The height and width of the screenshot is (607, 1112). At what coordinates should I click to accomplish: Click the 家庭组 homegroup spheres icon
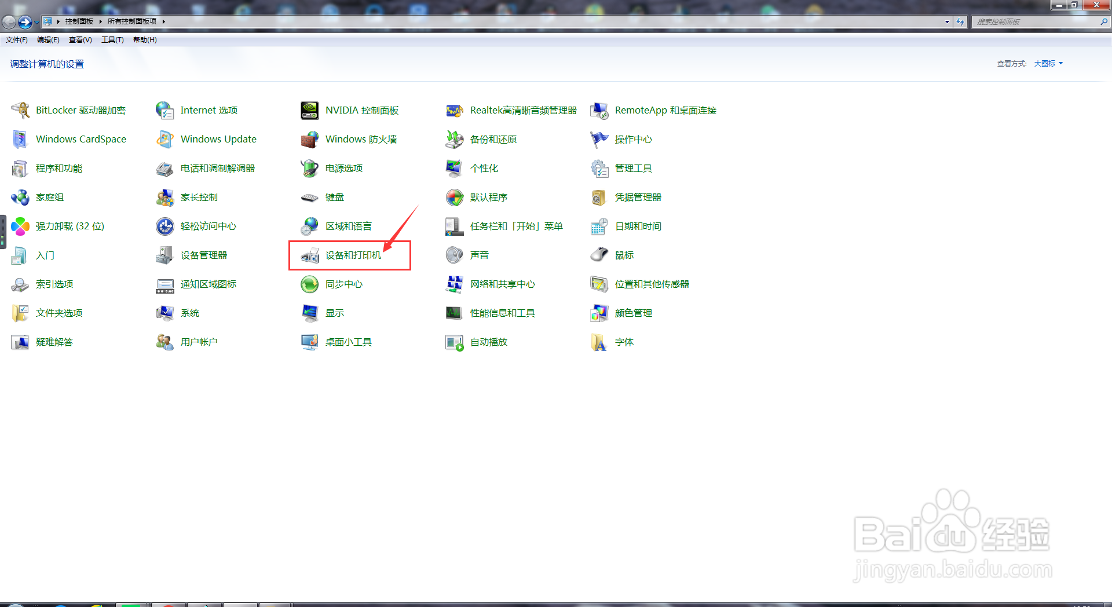(20, 197)
